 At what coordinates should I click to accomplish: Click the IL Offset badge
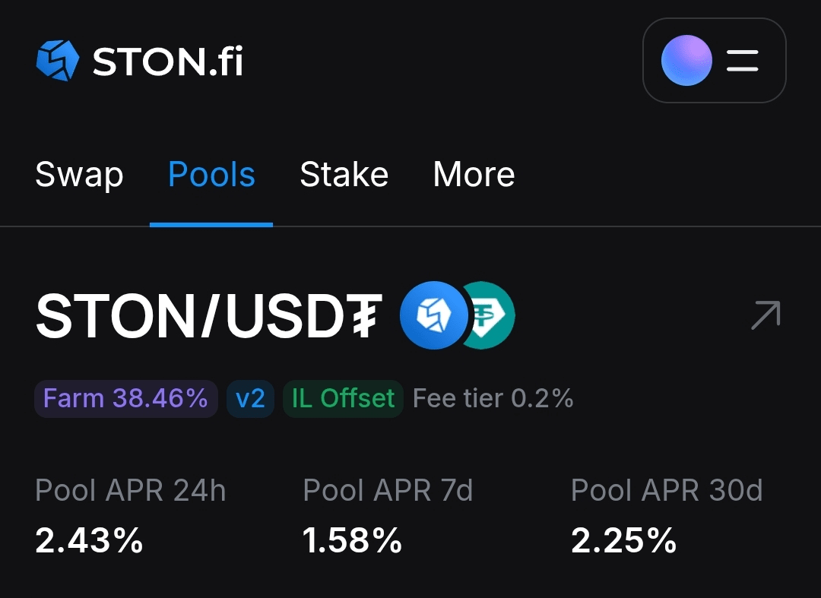343,399
